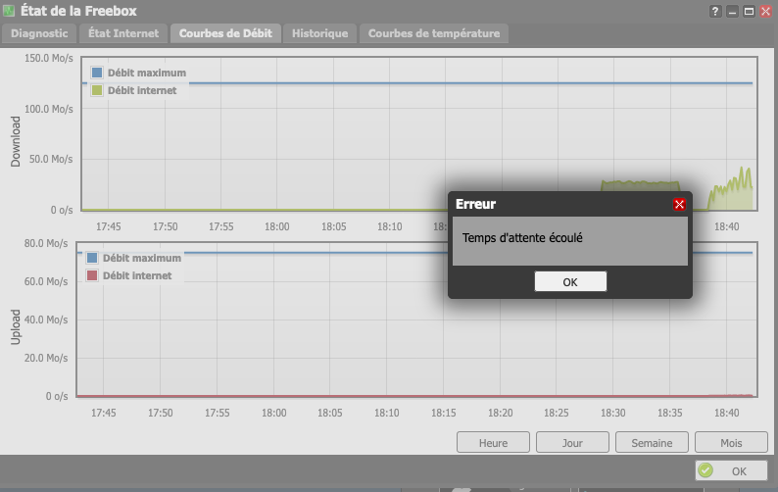Viewport: 778px width, 492px height.
Task: Click the Upload Débit maximum legend label
Action: (142, 258)
